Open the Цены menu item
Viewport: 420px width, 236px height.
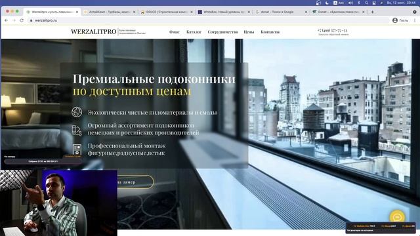[x=249, y=32]
